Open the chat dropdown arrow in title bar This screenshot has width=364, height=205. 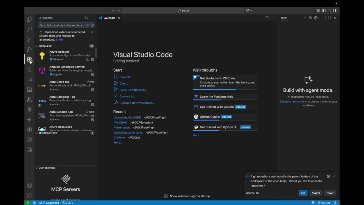pos(251,11)
